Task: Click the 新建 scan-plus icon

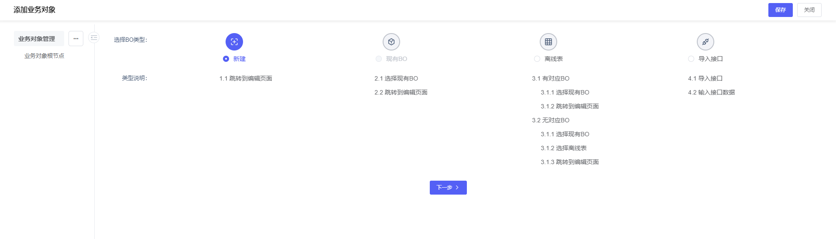Action: point(234,42)
